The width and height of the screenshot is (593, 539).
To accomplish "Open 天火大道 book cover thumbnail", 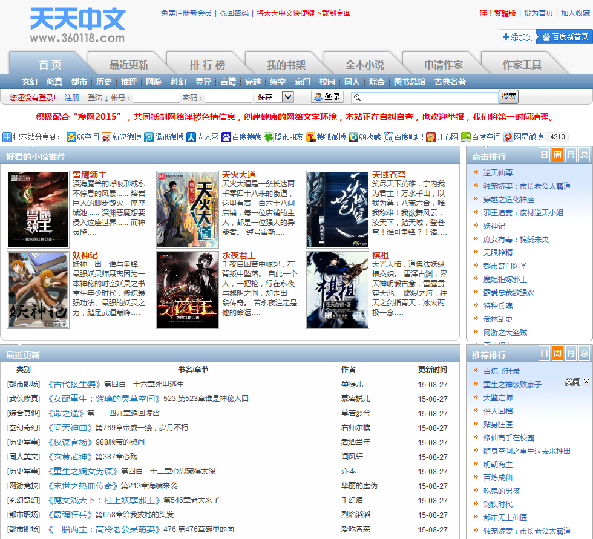I will [188, 209].
